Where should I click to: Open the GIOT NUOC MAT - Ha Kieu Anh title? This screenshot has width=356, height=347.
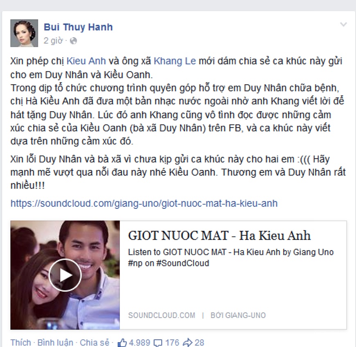(x=219, y=236)
